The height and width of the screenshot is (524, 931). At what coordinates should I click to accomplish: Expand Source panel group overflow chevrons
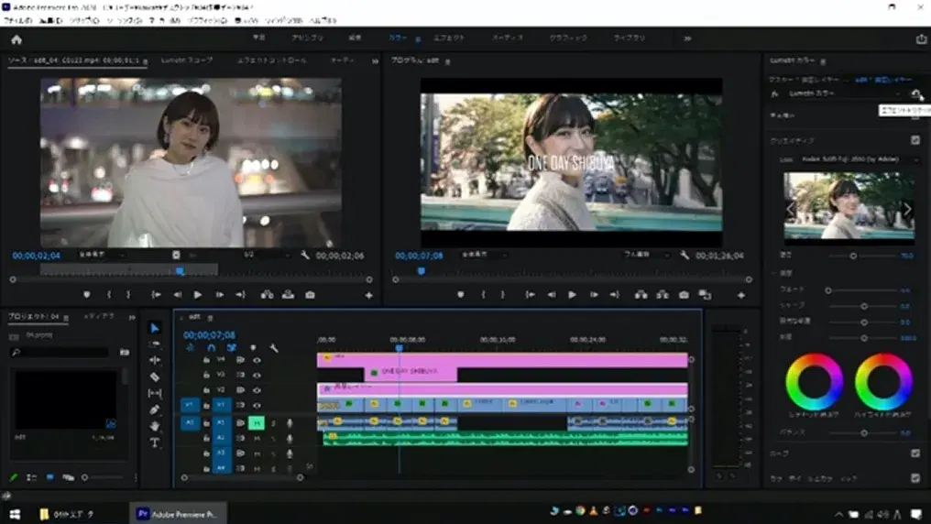tap(376, 61)
